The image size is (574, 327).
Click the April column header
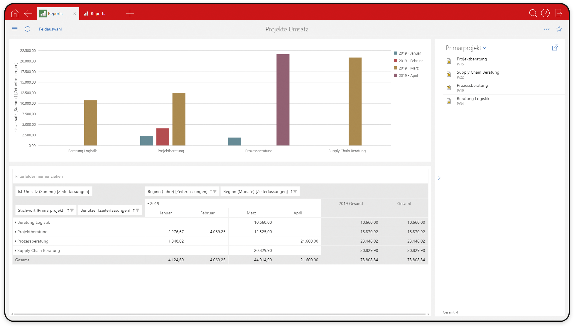[298, 213]
